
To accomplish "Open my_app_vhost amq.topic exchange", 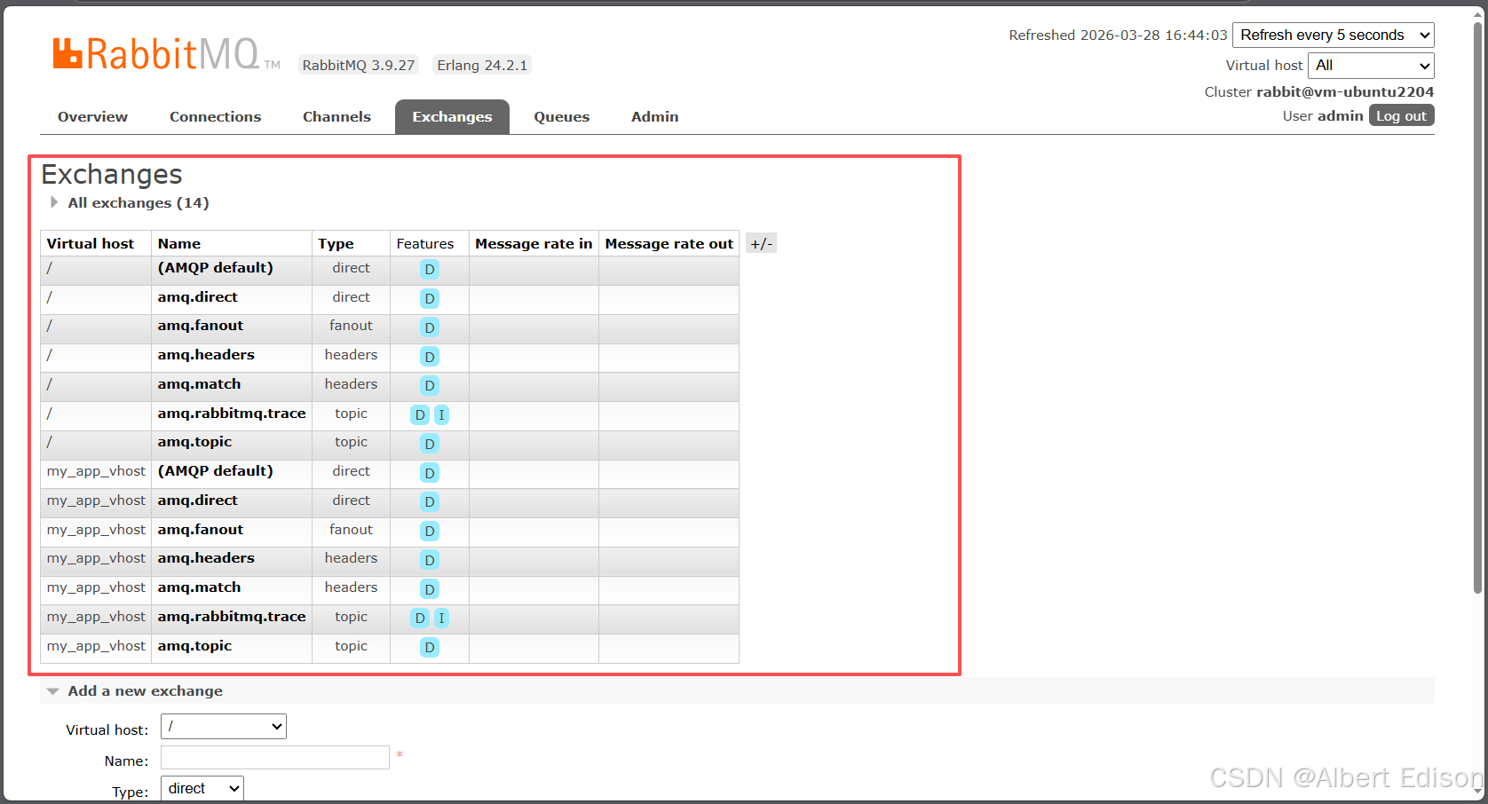I will [x=194, y=646].
